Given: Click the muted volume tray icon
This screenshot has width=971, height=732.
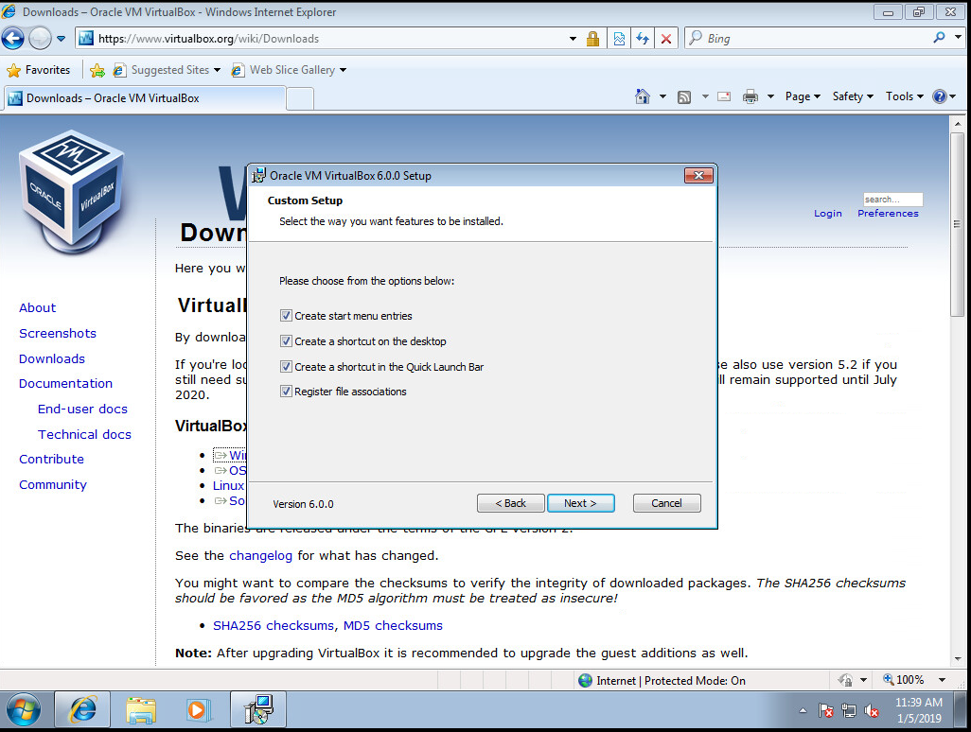Looking at the screenshot, I should point(872,711).
